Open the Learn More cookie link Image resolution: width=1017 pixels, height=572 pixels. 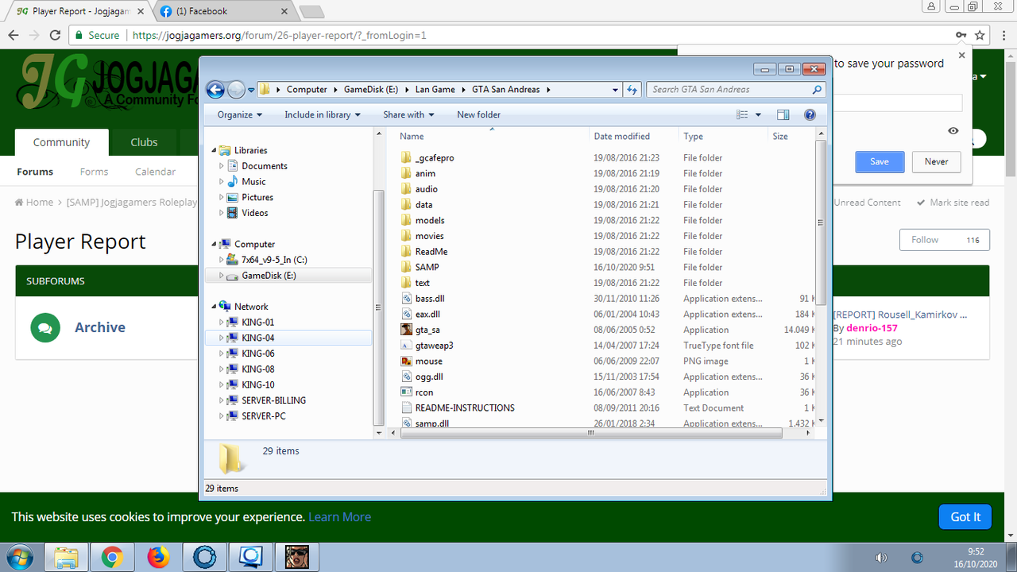[x=339, y=516]
